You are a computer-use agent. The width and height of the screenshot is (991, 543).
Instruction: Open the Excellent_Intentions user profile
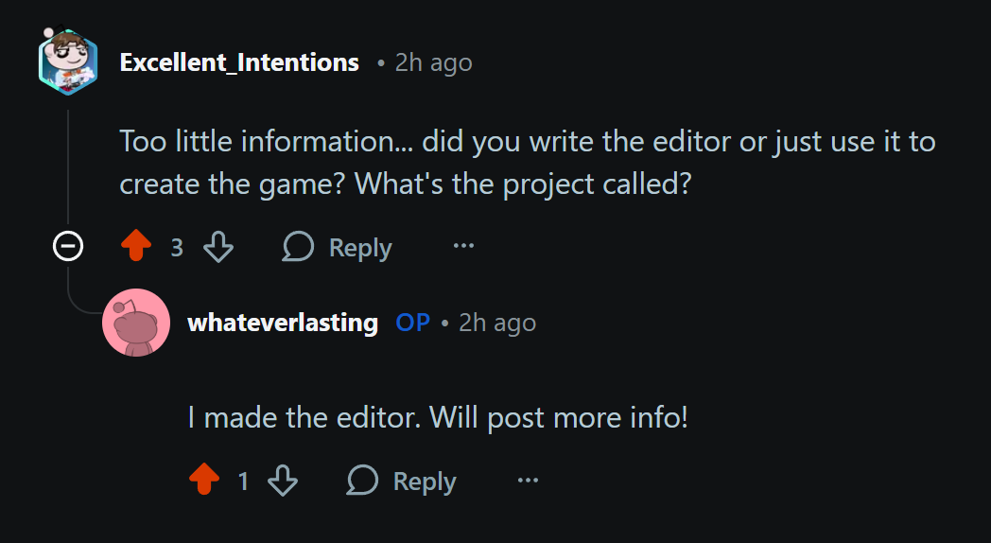click(x=239, y=63)
